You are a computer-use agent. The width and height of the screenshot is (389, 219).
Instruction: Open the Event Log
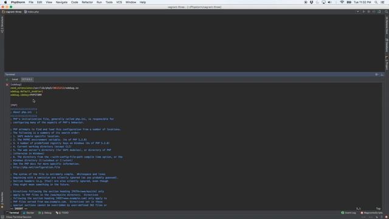click(348, 213)
